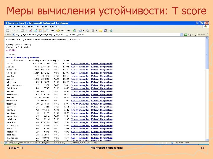The width and height of the screenshot is (213, 159).
Task: Click the status bar page icon
Action: (6, 143)
